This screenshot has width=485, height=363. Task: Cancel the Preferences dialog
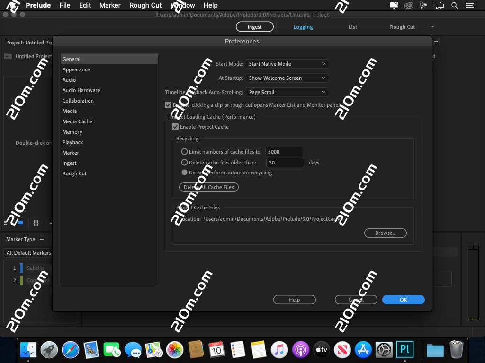click(356, 300)
